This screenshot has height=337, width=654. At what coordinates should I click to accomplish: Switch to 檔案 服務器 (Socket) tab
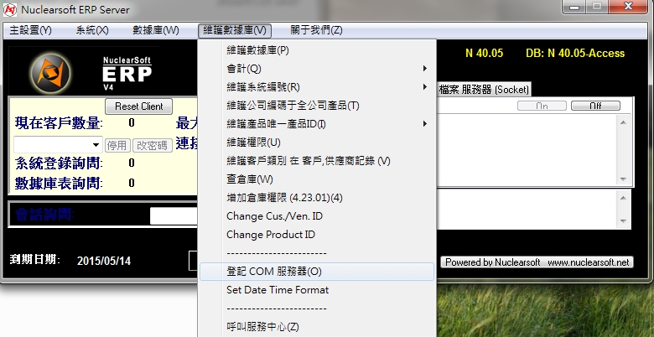[x=484, y=89]
